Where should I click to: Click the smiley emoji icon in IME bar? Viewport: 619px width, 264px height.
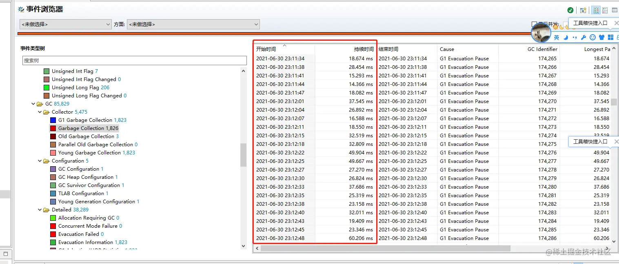tap(592, 37)
